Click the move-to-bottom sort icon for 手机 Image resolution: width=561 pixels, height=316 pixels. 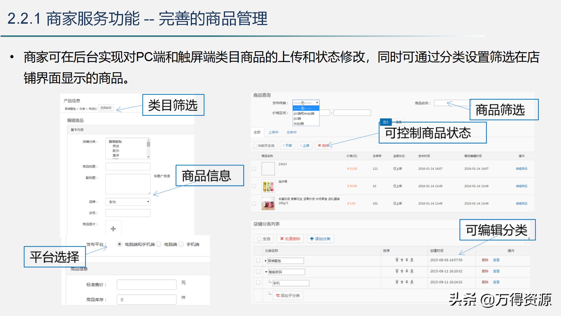[412, 282]
